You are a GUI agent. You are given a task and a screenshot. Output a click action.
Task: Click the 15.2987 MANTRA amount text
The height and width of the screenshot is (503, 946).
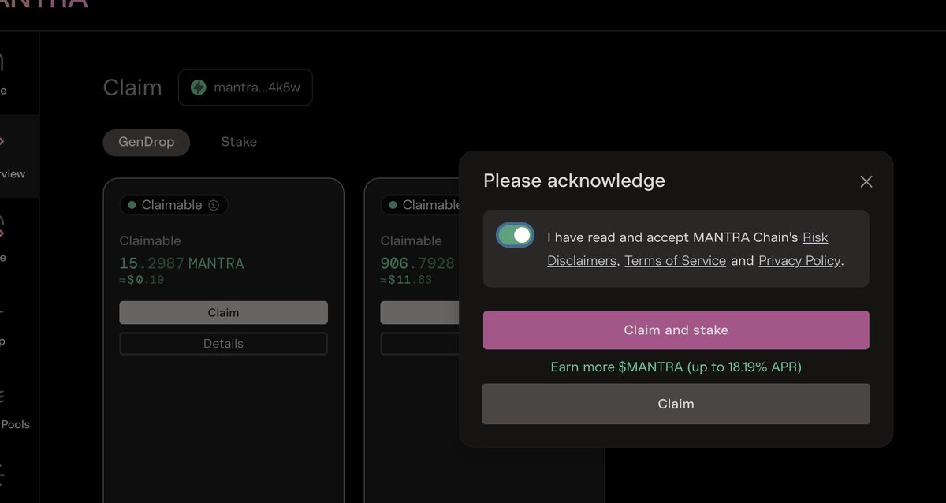tap(181, 263)
